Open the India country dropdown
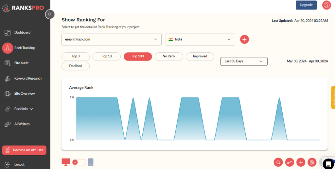The height and width of the screenshot is (169, 335). tap(200, 39)
